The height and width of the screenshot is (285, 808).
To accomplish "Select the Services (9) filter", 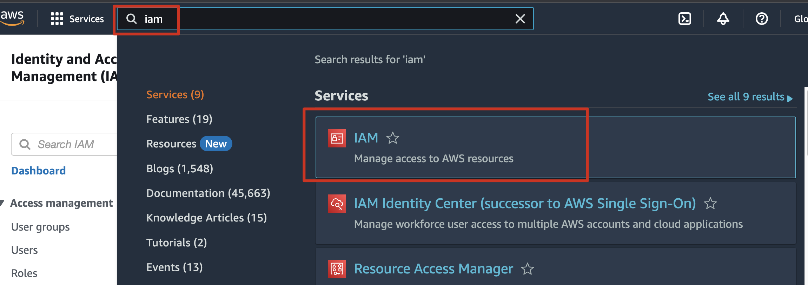I will coord(175,95).
